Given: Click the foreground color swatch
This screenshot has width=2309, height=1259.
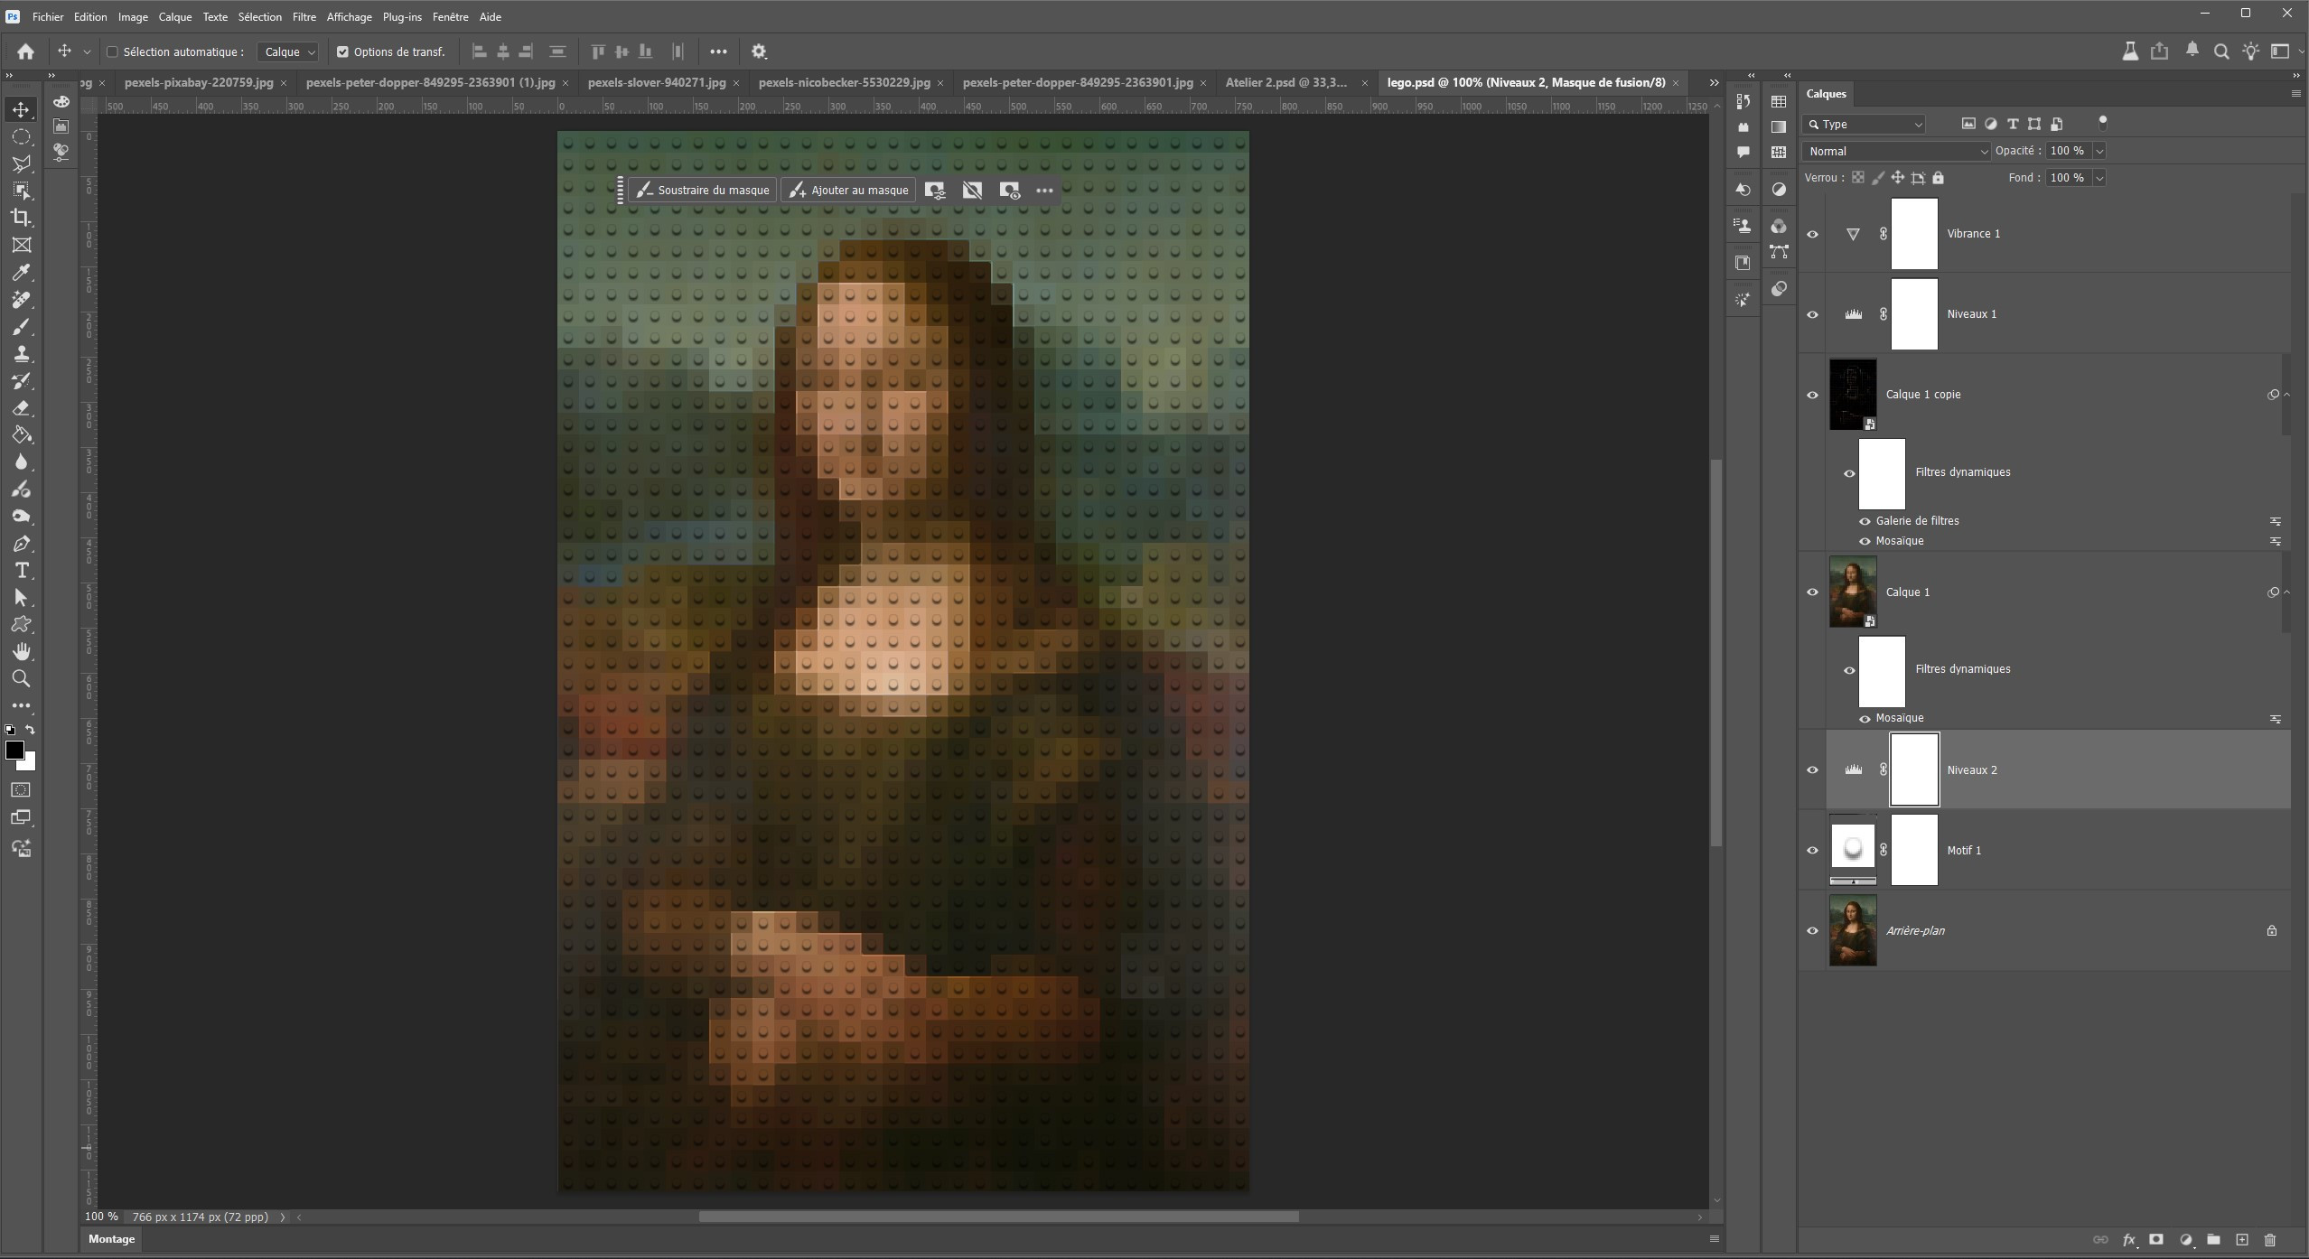Looking at the screenshot, I should tap(14, 751).
